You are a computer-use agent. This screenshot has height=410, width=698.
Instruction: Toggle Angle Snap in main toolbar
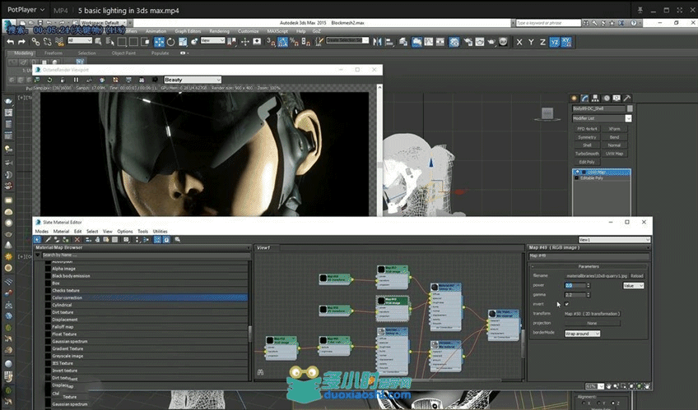282,42
